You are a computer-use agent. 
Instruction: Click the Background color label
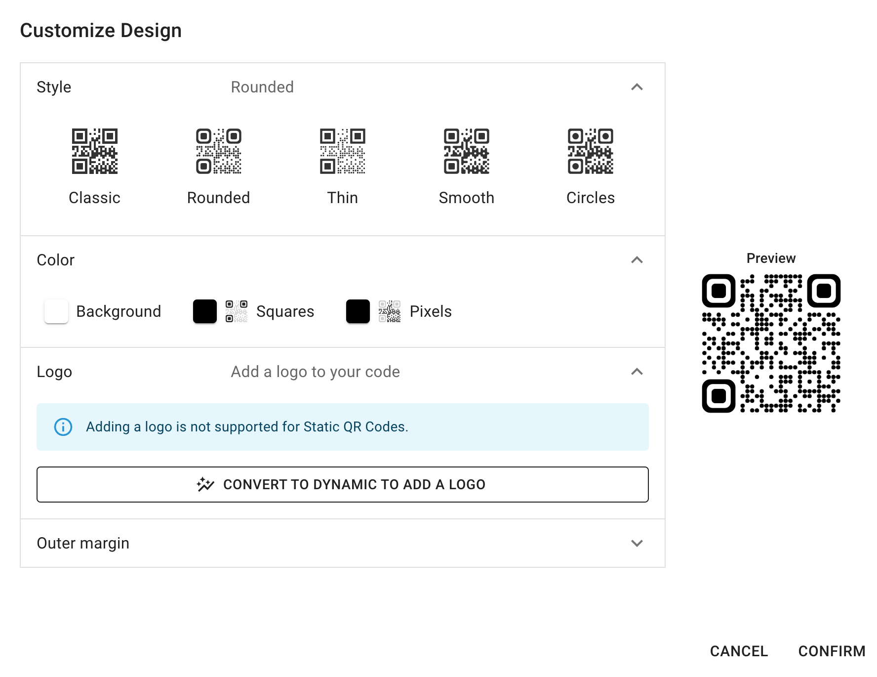pyautogui.click(x=119, y=311)
